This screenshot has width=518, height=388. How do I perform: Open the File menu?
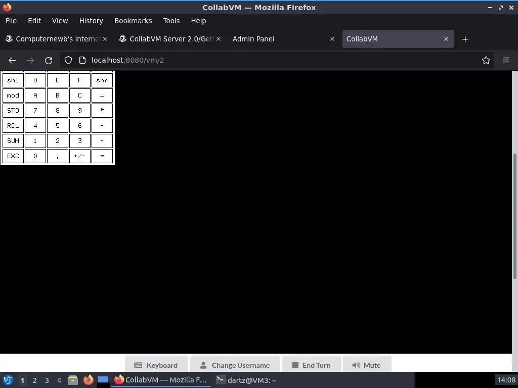tap(11, 21)
